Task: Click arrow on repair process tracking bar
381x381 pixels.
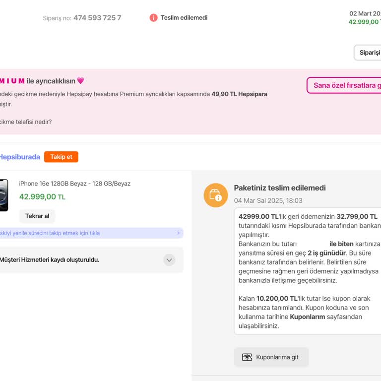Action: 179,233
